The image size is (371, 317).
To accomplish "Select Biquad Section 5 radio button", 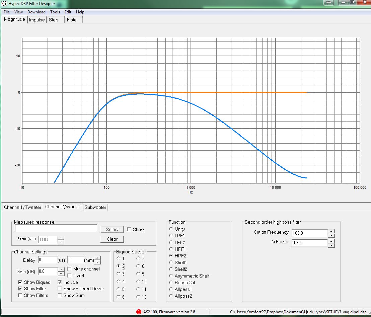I will [119, 289].
